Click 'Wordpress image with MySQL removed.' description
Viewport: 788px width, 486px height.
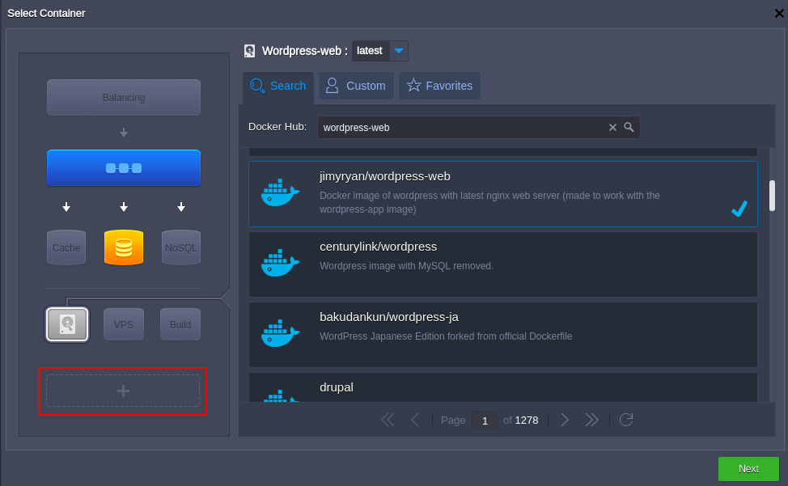click(407, 266)
